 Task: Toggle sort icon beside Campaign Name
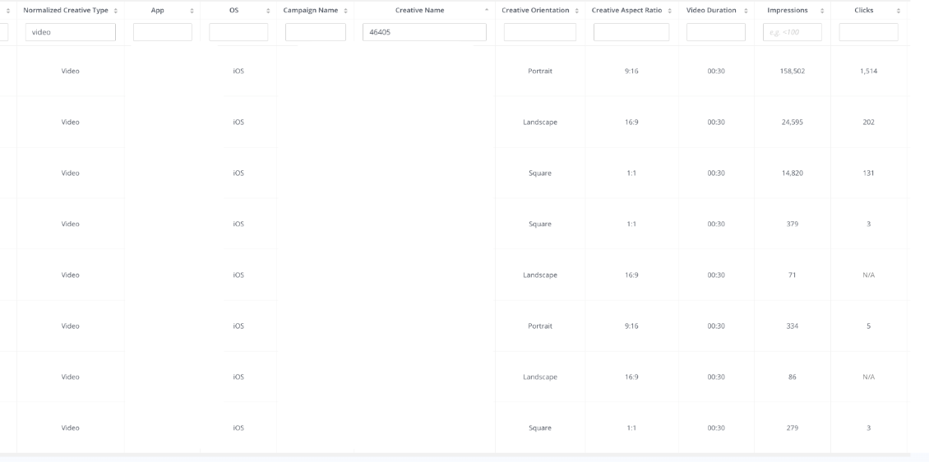(345, 11)
